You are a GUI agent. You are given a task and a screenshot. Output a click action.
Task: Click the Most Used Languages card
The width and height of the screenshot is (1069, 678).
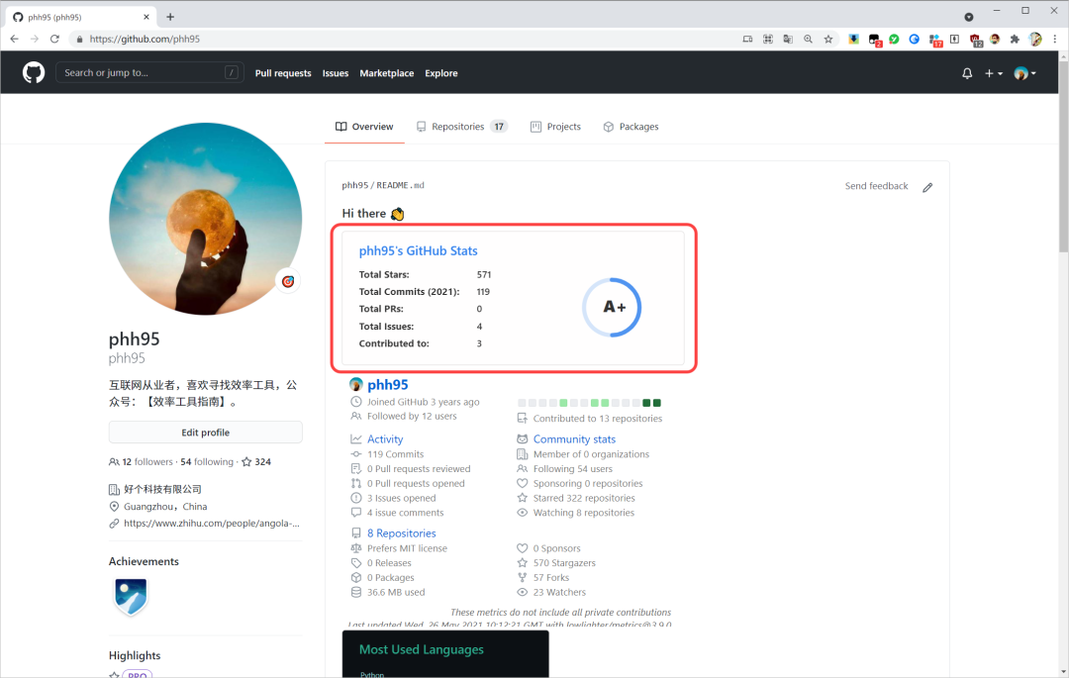click(x=445, y=654)
